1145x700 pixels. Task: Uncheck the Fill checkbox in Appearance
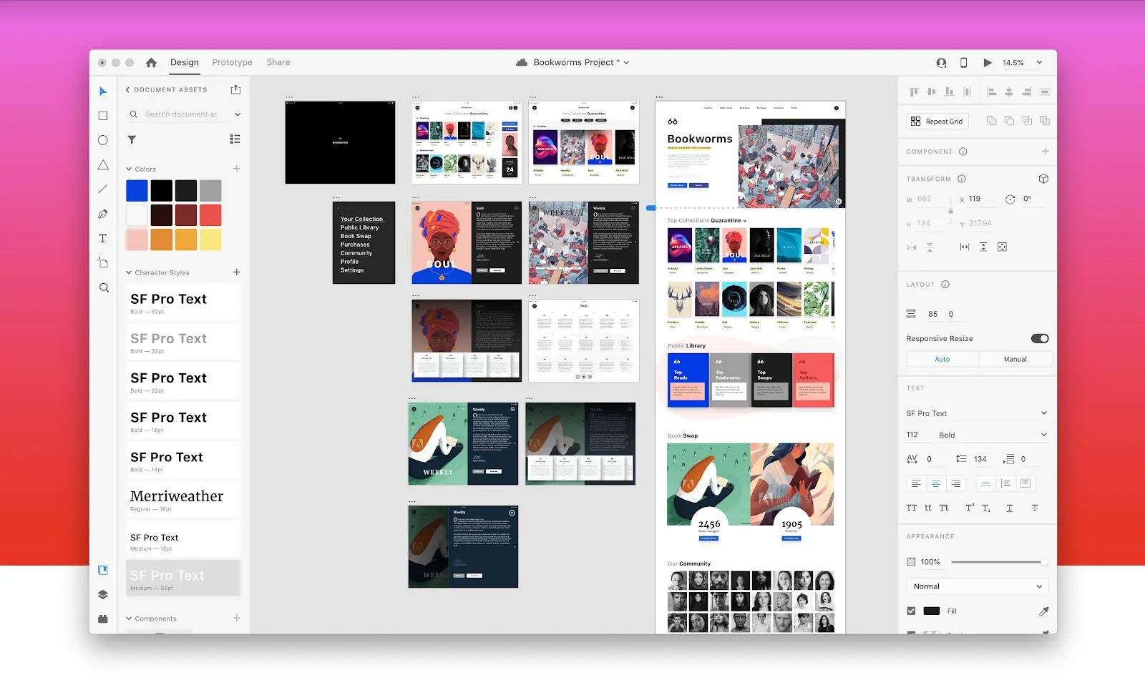tap(911, 611)
